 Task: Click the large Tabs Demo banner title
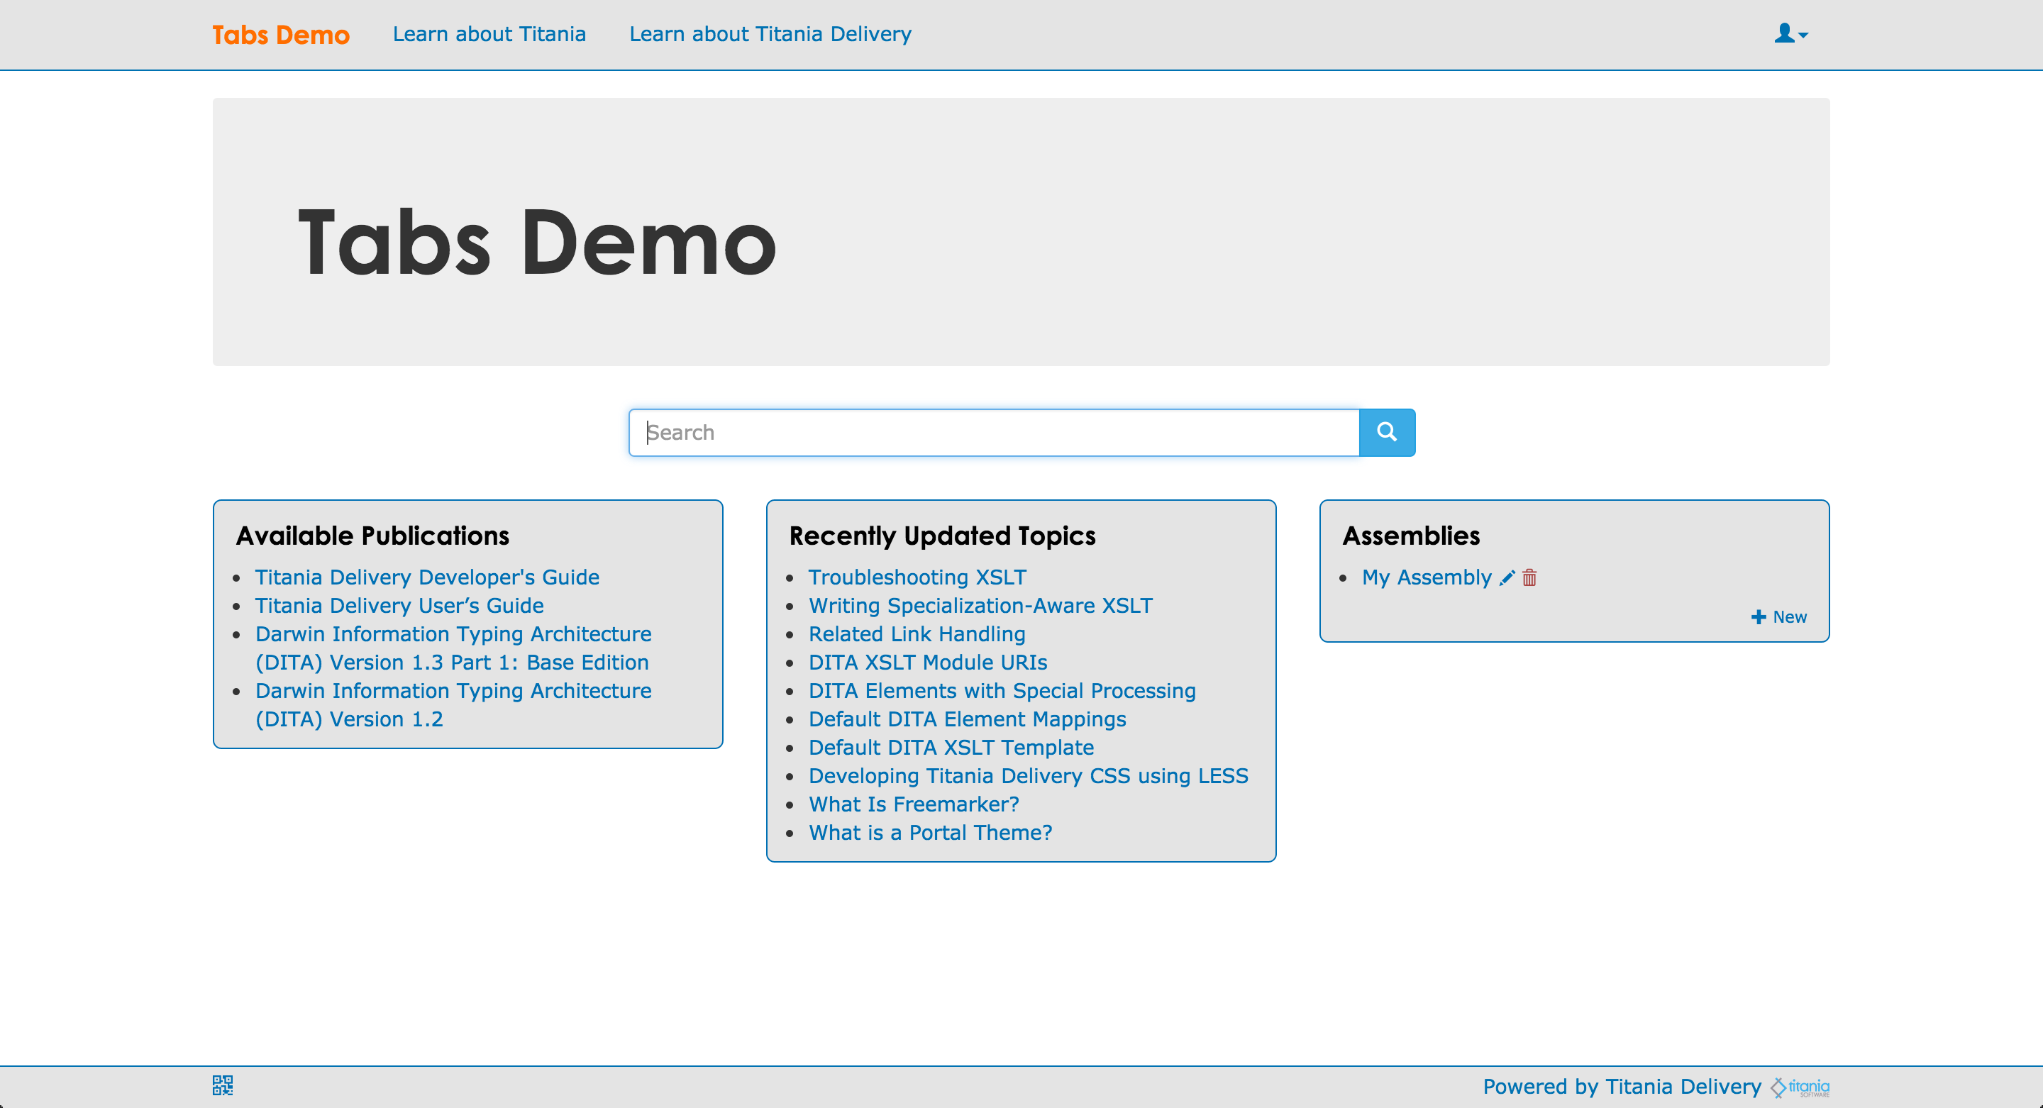(537, 243)
